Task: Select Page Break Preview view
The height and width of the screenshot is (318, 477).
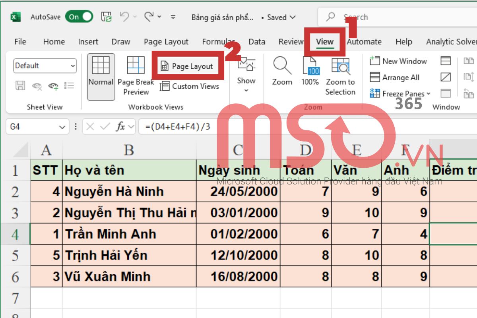Action: 136,76
